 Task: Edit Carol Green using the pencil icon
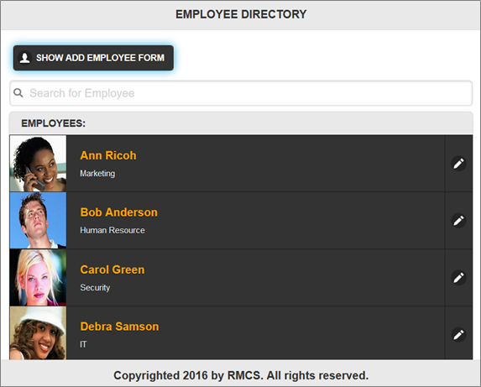(458, 278)
